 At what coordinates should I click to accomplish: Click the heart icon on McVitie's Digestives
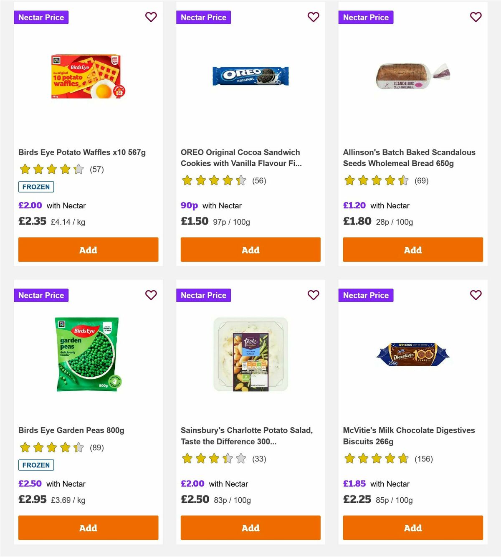[476, 295]
